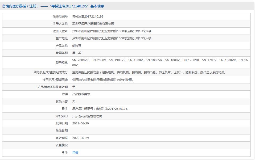Click the document icon before 境内医疗器械 title

4,6
